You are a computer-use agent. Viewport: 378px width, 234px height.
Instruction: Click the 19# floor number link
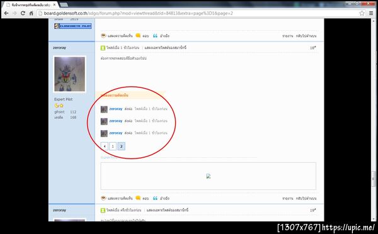313,210
